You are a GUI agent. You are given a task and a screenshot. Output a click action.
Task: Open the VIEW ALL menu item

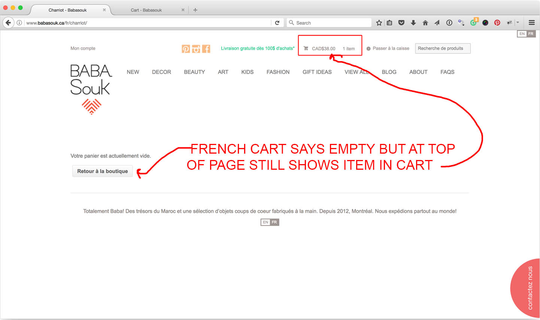pos(357,72)
